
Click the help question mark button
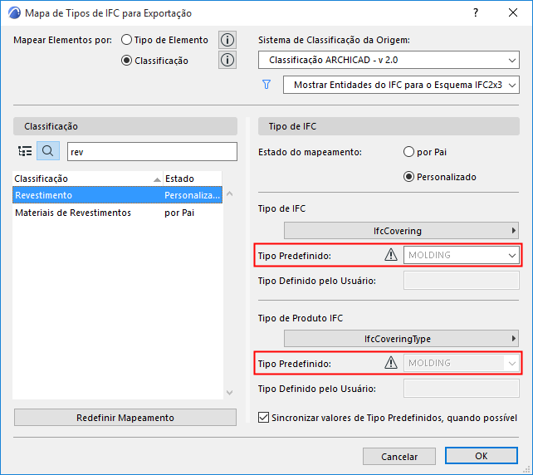(476, 13)
